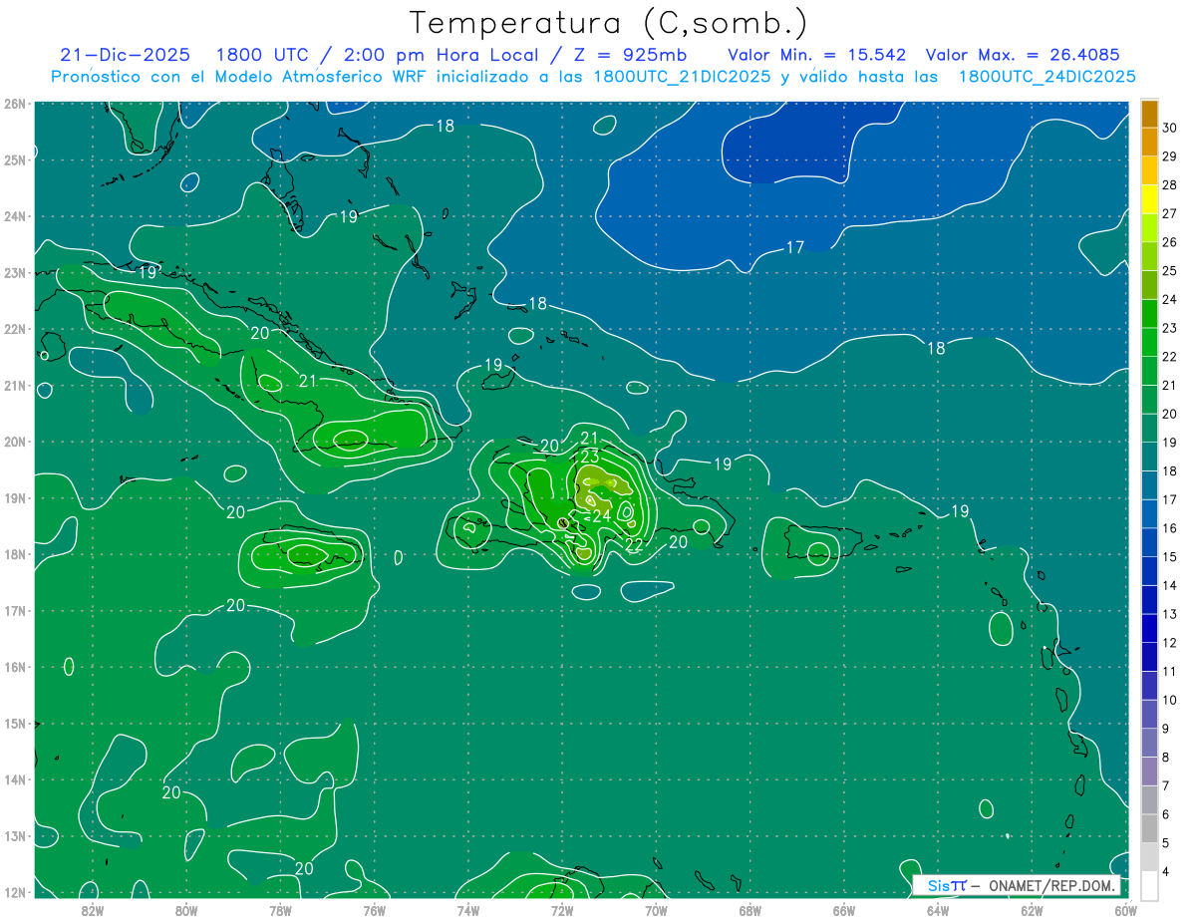Click the color scale label "13"
This screenshot has width=1196, height=924.
click(1170, 614)
